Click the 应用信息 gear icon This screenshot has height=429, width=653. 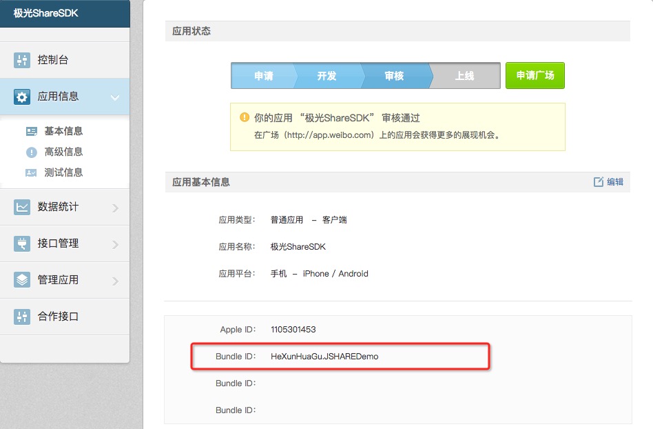(21, 97)
